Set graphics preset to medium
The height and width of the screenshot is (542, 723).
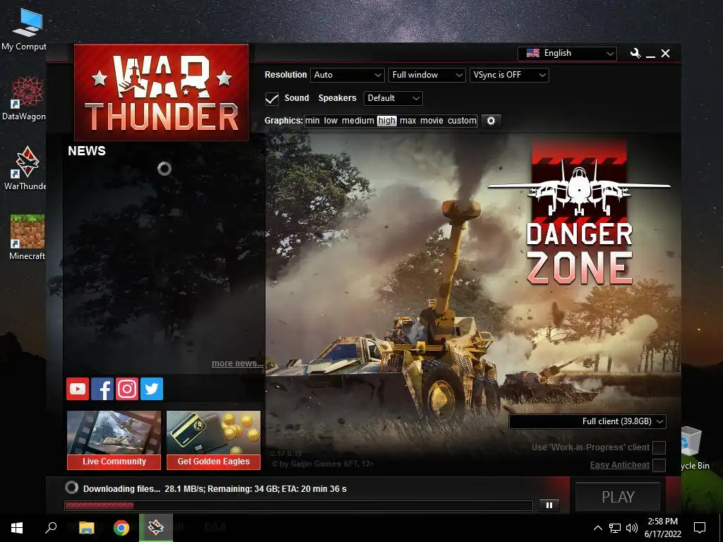pyautogui.click(x=358, y=121)
